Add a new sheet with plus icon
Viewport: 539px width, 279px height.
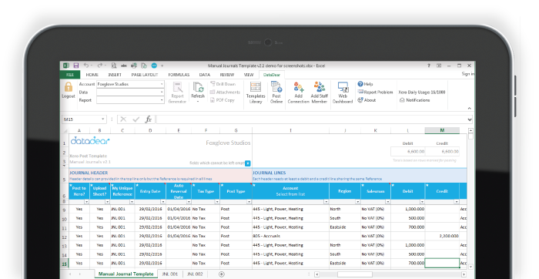coord(222,274)
